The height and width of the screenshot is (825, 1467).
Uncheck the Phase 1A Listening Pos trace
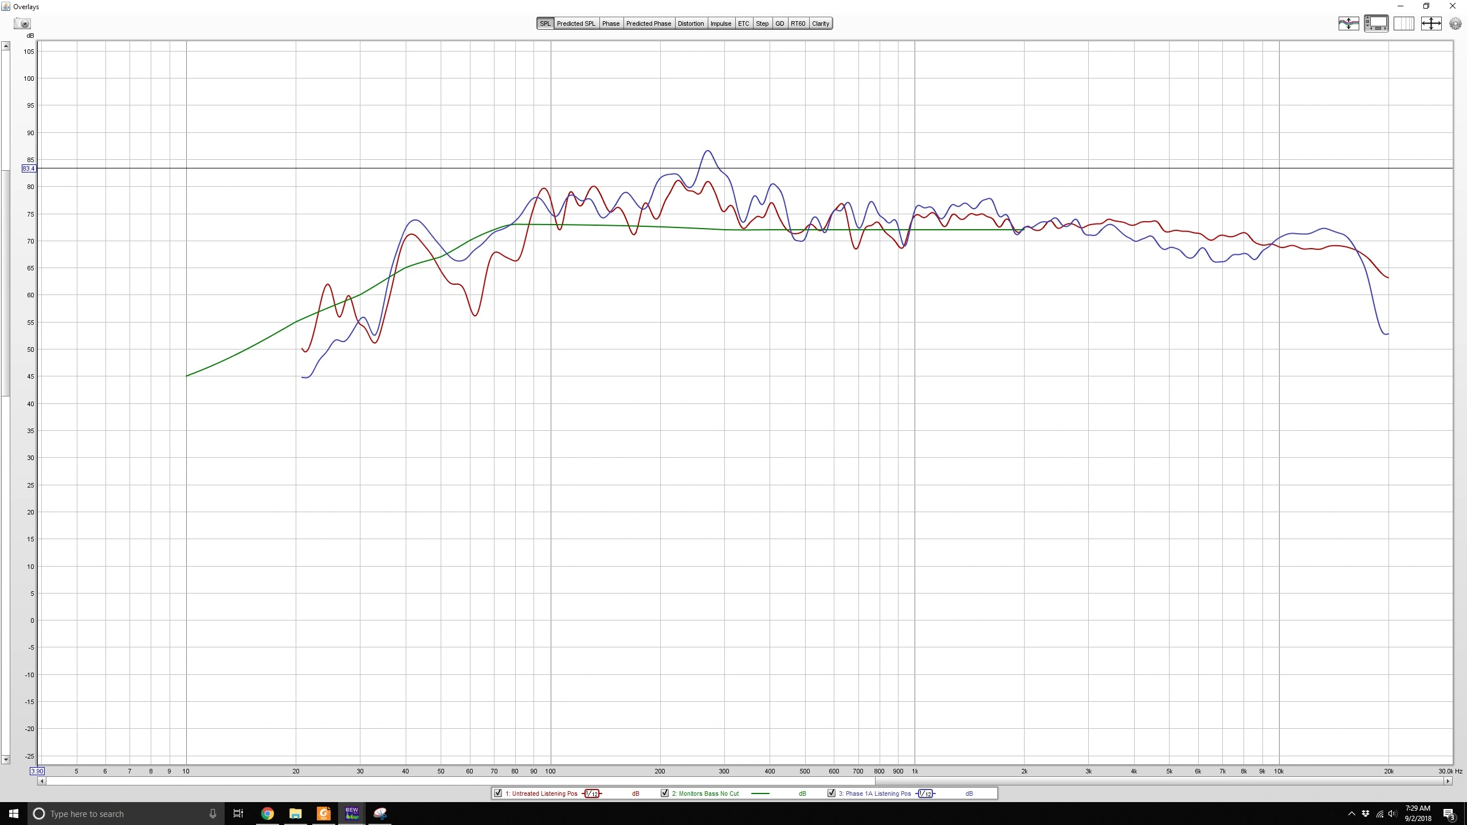pos(831,793)
